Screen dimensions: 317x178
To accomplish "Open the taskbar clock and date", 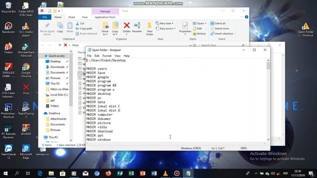I will (x=298, y=174).
